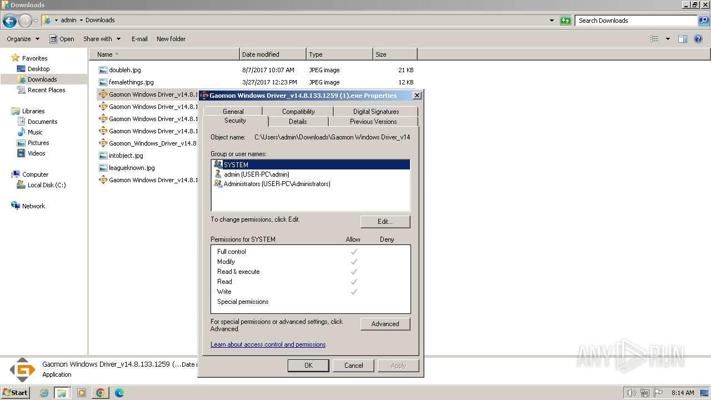Open Recent Places in sidebar

[x=46, y=90]
